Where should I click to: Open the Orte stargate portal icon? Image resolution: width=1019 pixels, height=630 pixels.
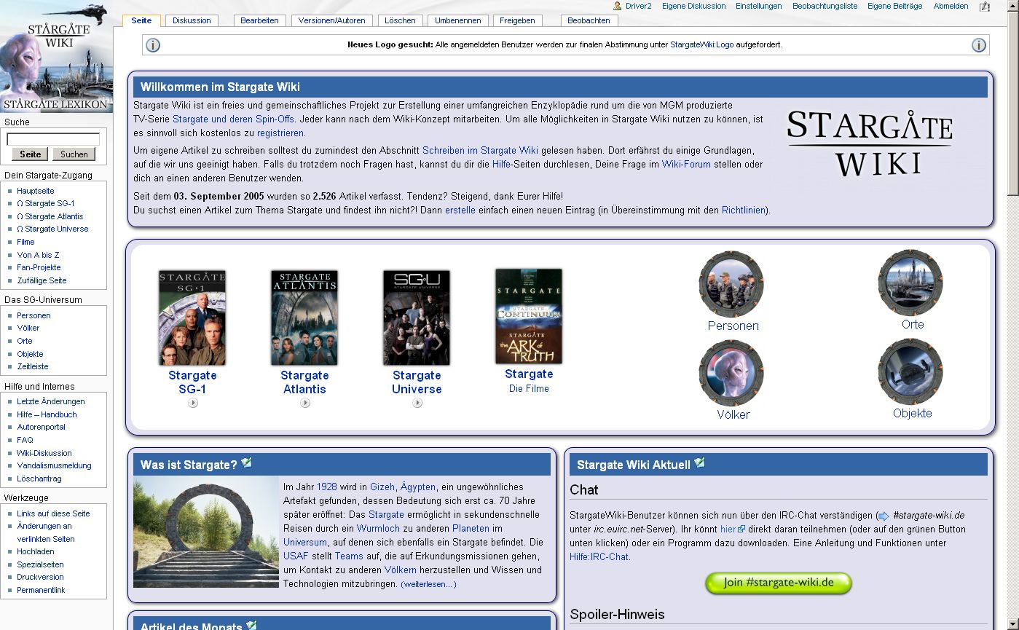tap(910, 283)
